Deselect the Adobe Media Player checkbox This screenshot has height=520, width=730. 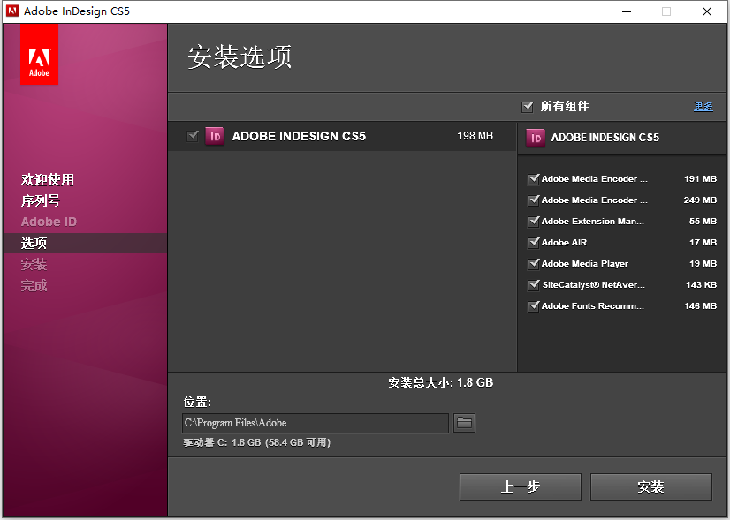[534, 264]
